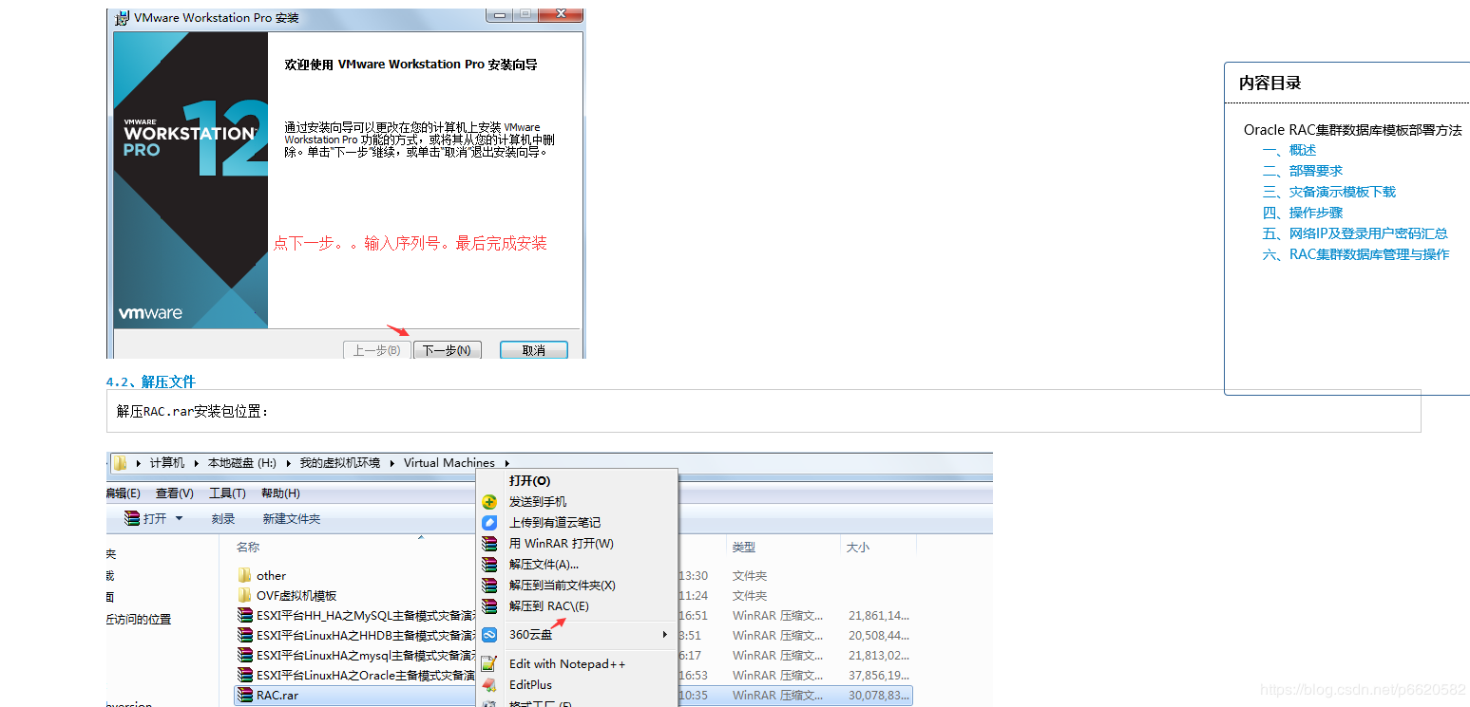
Task: Click the green 发送到手机 icon
Action: pos(489,502)
